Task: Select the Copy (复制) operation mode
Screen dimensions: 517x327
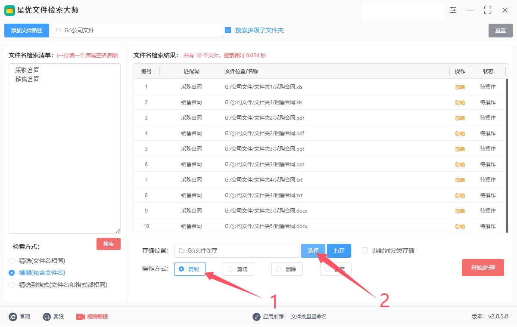Action: tap(190, 269)
